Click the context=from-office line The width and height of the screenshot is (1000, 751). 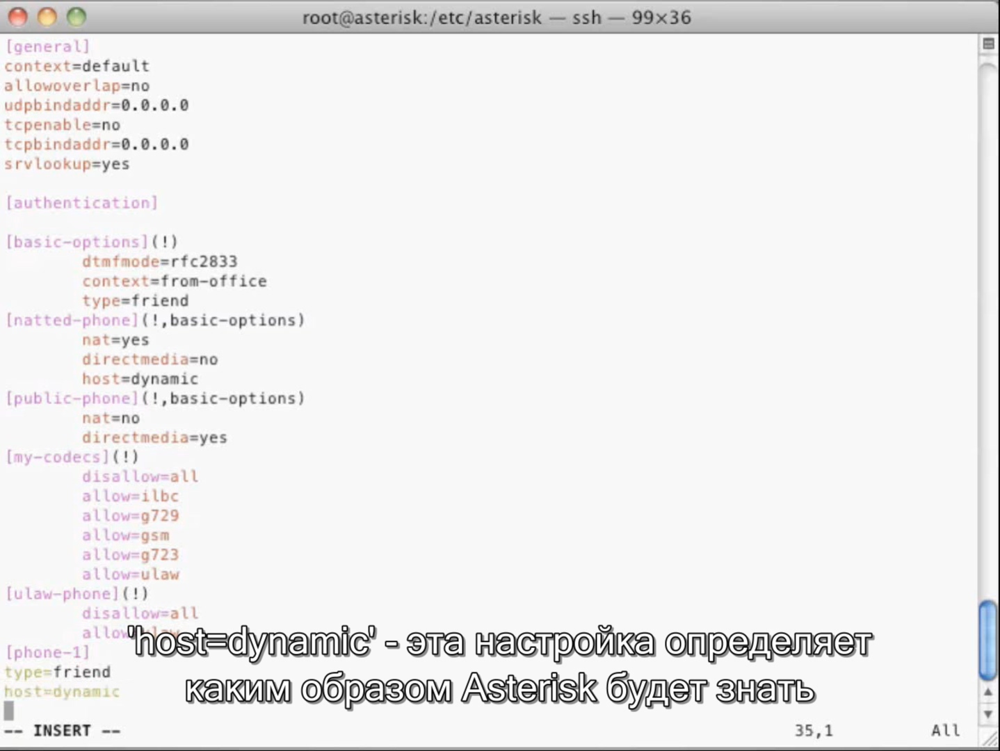pos(175,281)
